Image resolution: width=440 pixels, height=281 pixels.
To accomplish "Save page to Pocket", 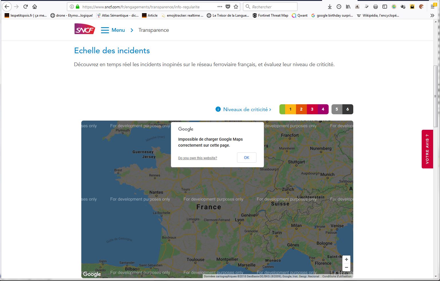I will [228, 7].
